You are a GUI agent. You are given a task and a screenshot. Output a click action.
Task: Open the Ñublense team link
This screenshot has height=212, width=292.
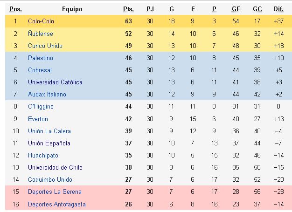click(x=41, y=34)
